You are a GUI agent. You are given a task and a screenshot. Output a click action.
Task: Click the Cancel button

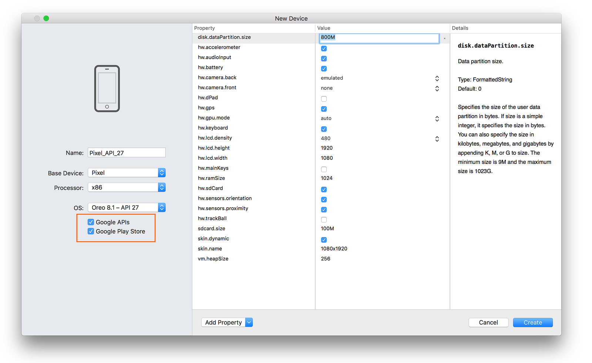[x=488, y=323]
